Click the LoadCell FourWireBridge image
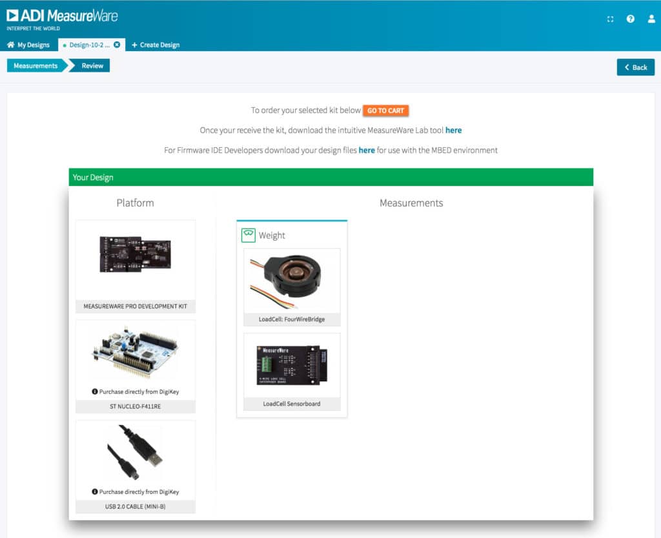 292,282
